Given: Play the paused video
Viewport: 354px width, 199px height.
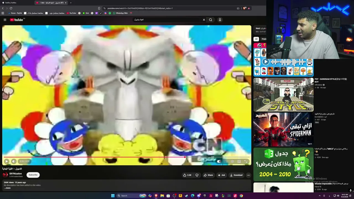Looking at the screenshot, I should 7,161.
